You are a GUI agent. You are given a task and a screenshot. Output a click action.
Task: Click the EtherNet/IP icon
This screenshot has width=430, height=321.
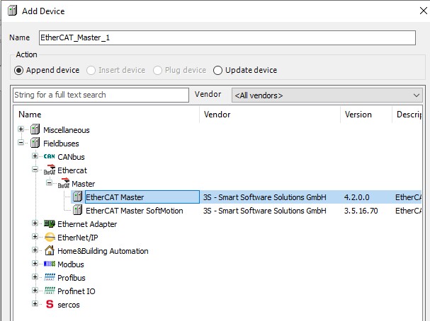tap(49, 238)
